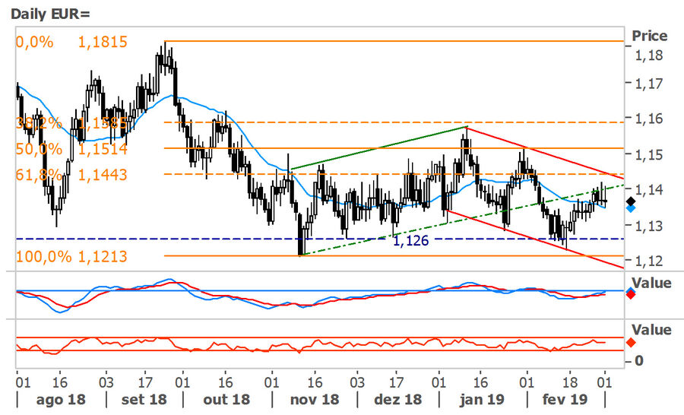Click the black diamond price marker

point(630,201)
